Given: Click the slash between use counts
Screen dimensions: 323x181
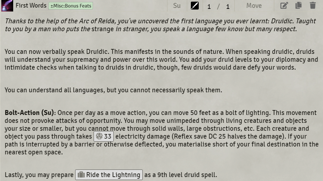Looking at the screenshot, I should 218,7.
